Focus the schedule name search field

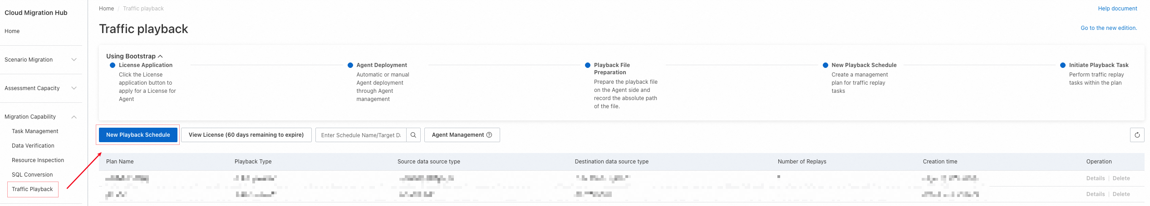coord(361,135)
